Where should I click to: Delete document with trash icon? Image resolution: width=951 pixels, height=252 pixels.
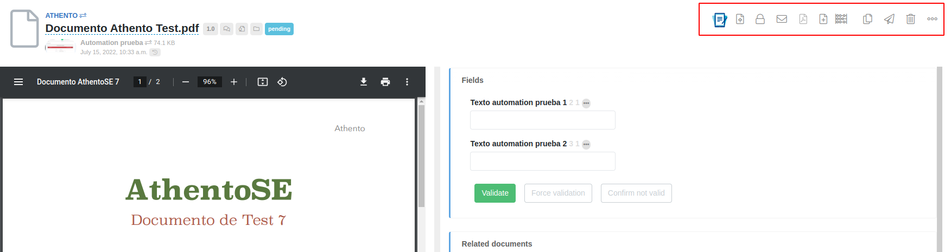(910, 20)
